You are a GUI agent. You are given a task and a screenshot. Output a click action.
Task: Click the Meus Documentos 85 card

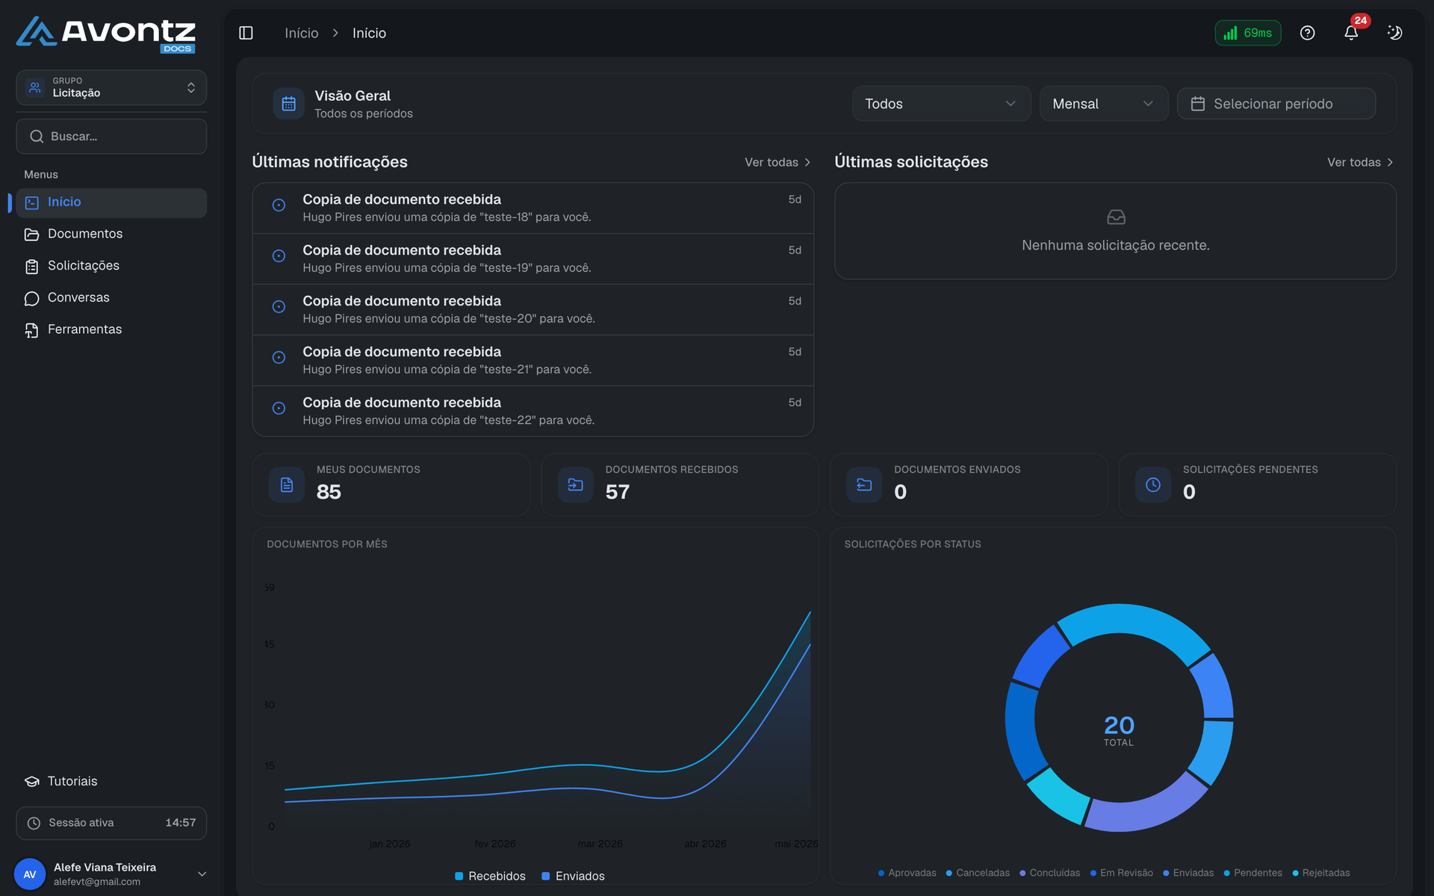coord(391,485)
